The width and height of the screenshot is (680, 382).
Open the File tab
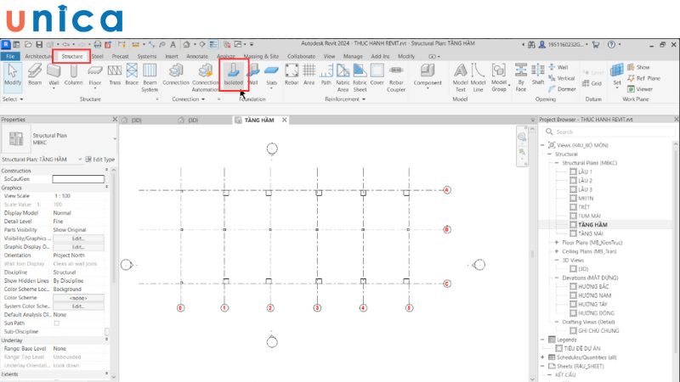10,56
